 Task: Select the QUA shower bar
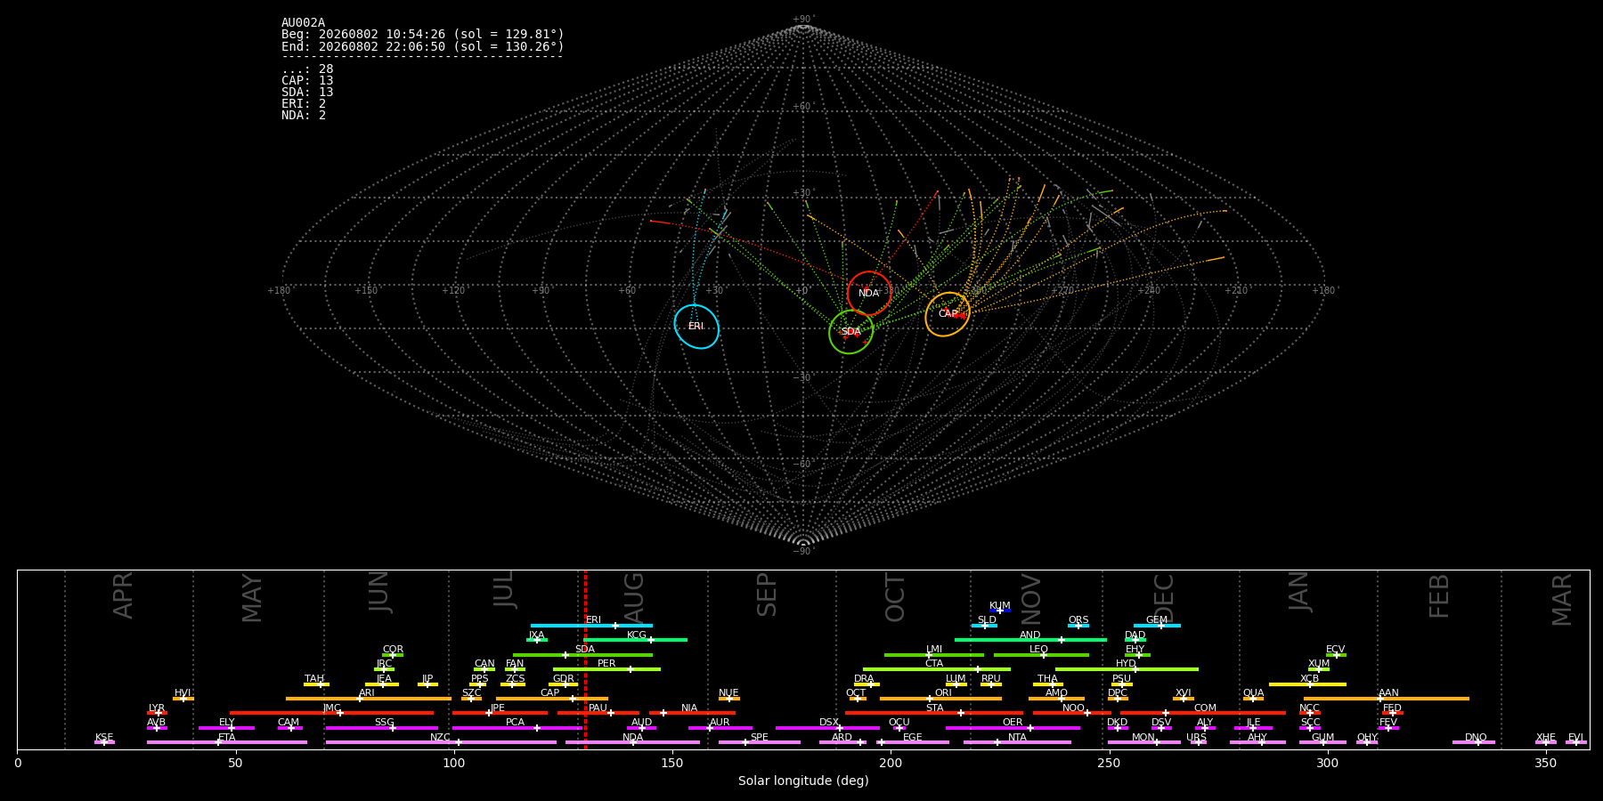pos(1253,699)
